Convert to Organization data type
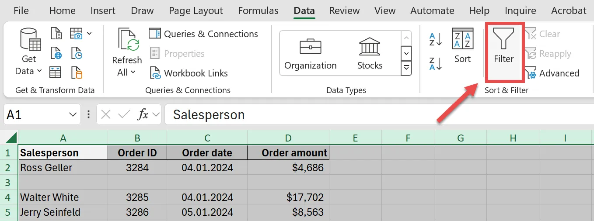This screenshot has width=594, height=221. (x=310, y=53)
